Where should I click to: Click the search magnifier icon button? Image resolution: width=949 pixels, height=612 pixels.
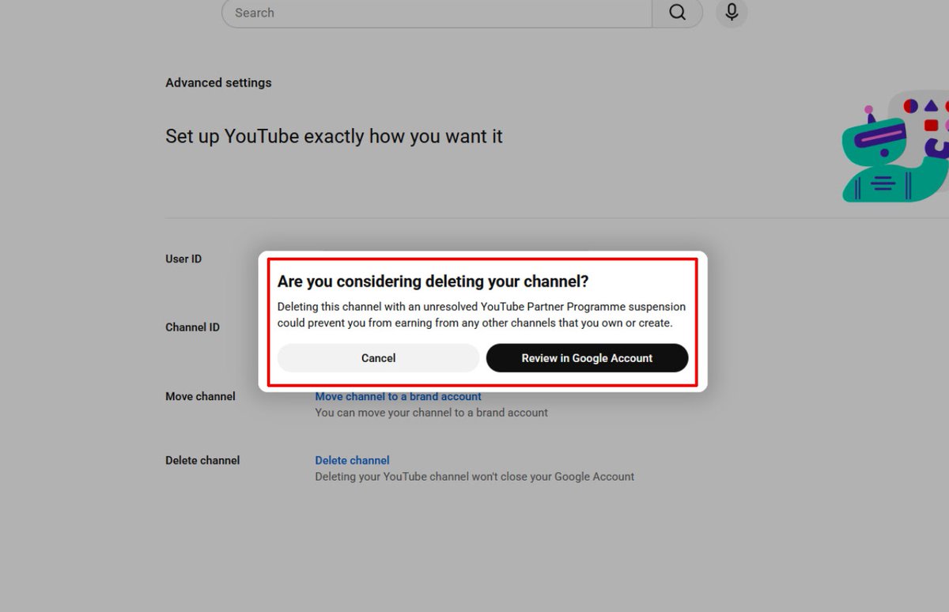click(677, 13)
